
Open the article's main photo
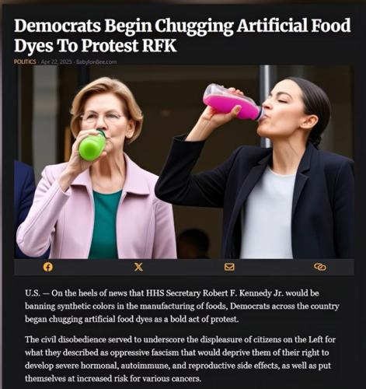184,162
